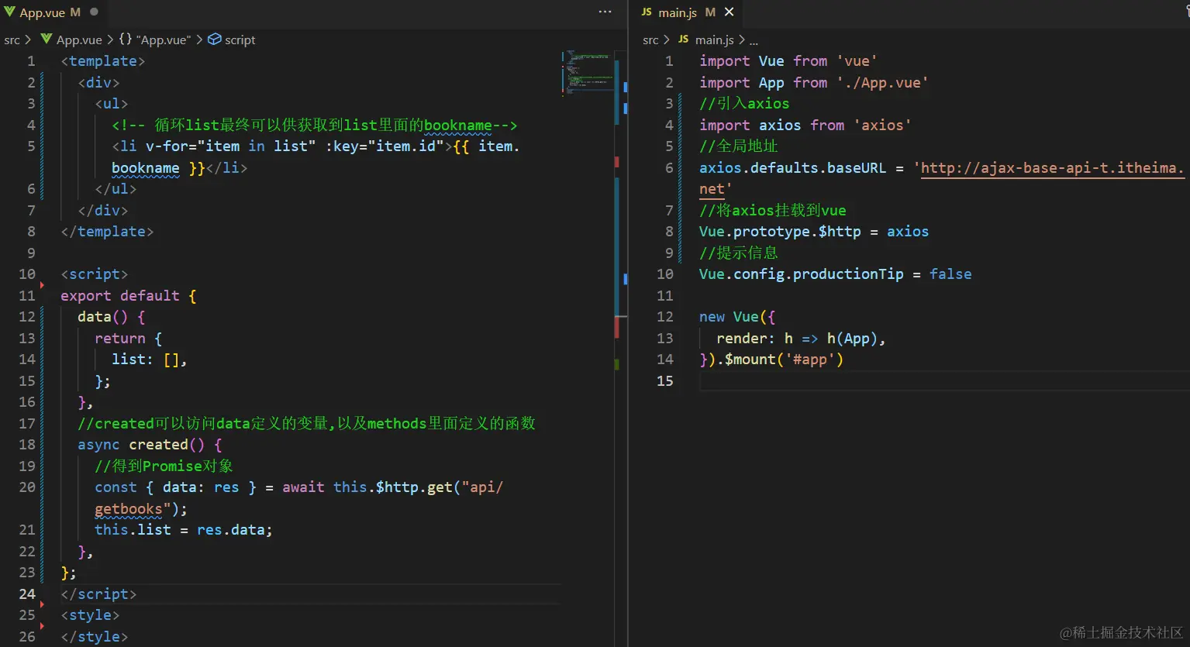The width and height of the screenshot is (1190, 647).
Task: Click line number 24 in the App.vue gutter
Action: [x=27, y=594]
